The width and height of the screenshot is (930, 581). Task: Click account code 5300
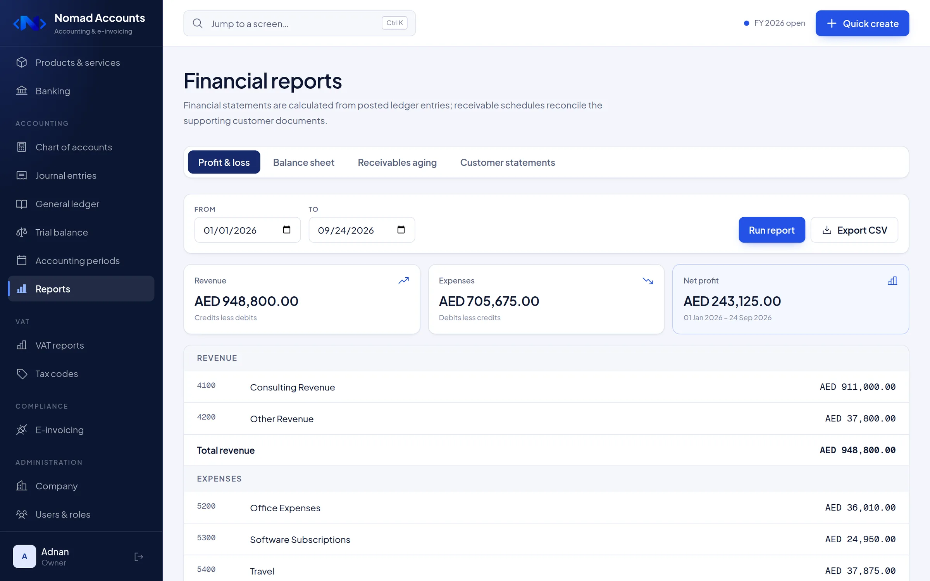[206, 538]
